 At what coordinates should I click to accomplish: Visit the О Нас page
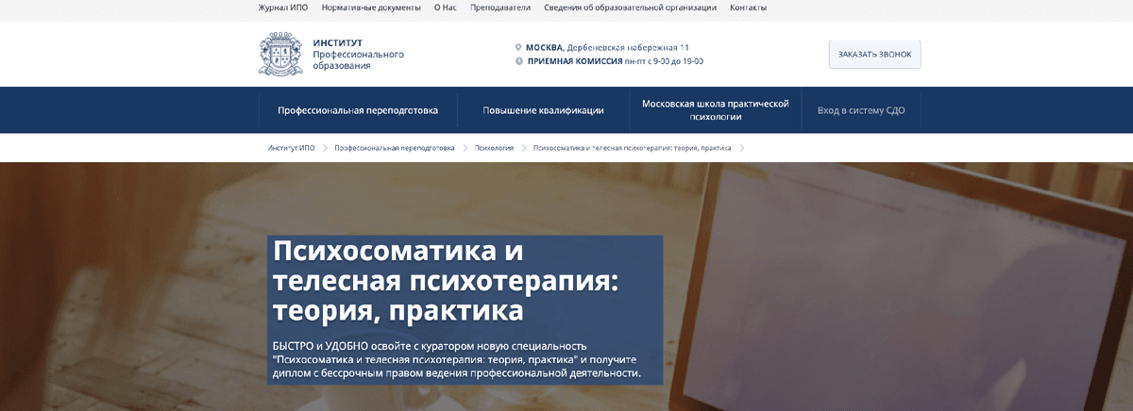tap(446, 8)
